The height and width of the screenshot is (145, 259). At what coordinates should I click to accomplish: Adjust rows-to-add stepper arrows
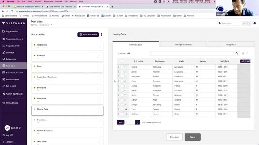click(x=138, y=122)
